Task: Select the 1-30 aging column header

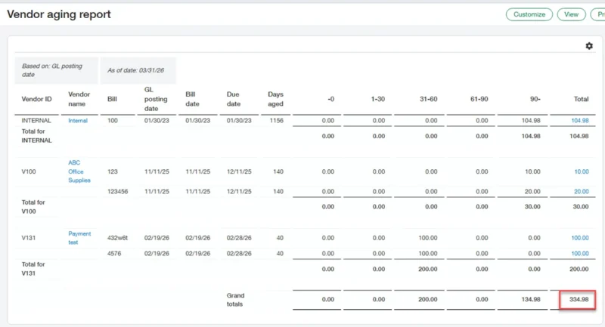Action: point(377,99)
